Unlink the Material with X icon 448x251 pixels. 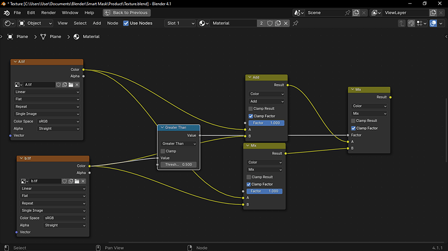click(x=286, y=23)
